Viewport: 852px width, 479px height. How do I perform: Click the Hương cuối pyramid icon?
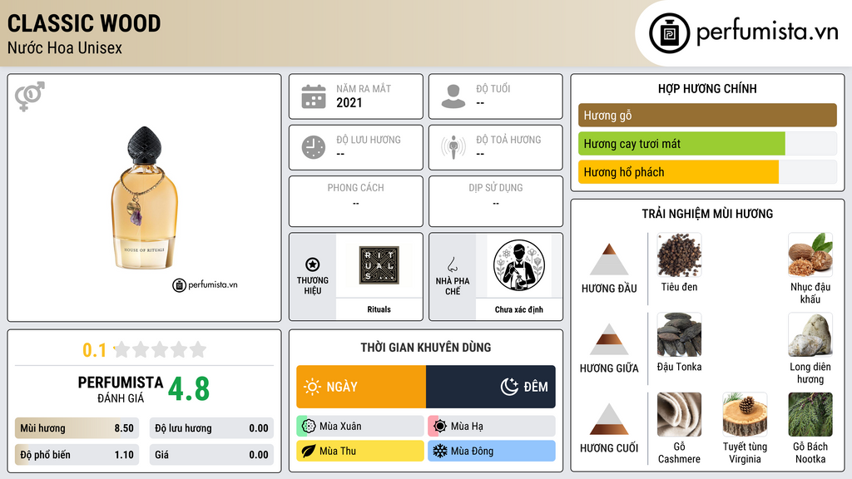pos(609,419)
